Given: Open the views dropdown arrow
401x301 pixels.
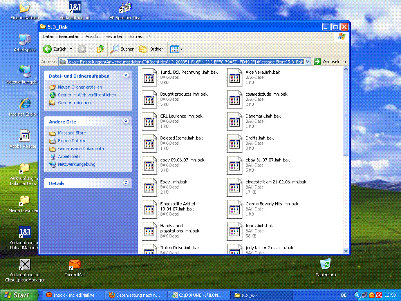Looking at the screenshot, I should [182, 49].
